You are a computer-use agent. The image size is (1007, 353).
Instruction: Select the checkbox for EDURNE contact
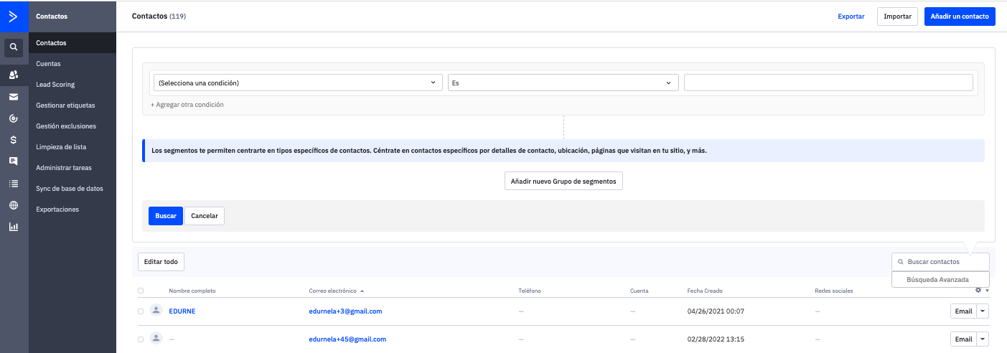point(141,311)
